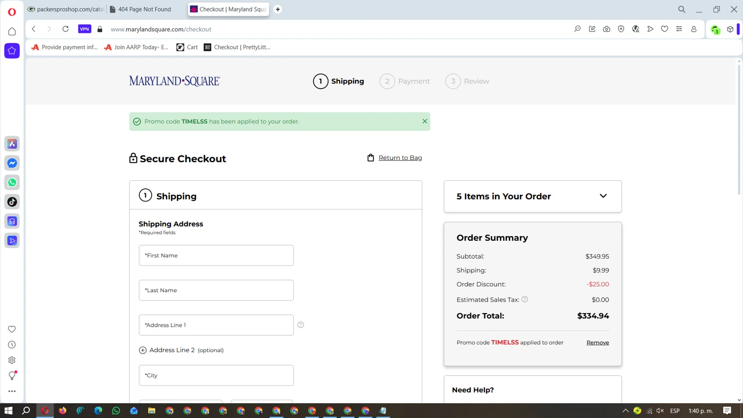Open the account profile icon in toolbar
Image resolution: width=743 pixels, height=418 pixels.
point(694,29)
